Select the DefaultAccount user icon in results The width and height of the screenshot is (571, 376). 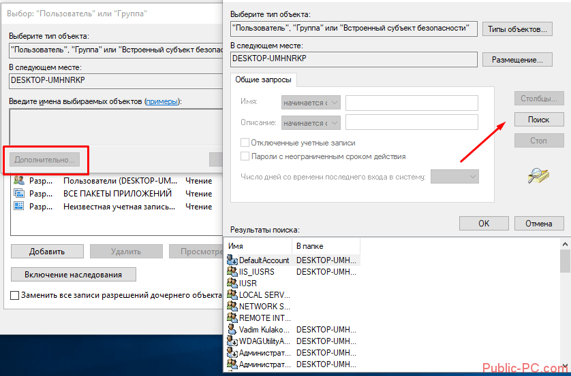coord(232,260)
